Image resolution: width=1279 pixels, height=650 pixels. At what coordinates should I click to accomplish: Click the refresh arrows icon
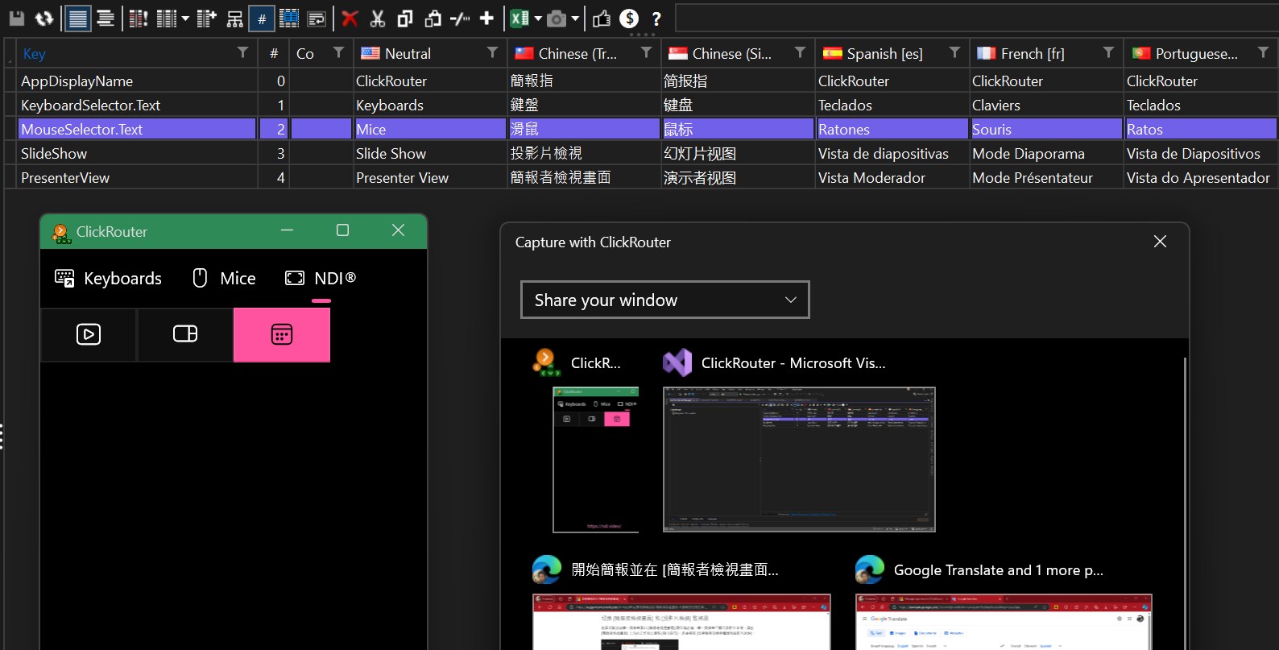pos(44,18)
